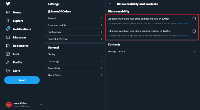Click the Twitter bird logo
Image resolution: width=200 pixels, height=110 pixels.
click(x=8, y=4)
